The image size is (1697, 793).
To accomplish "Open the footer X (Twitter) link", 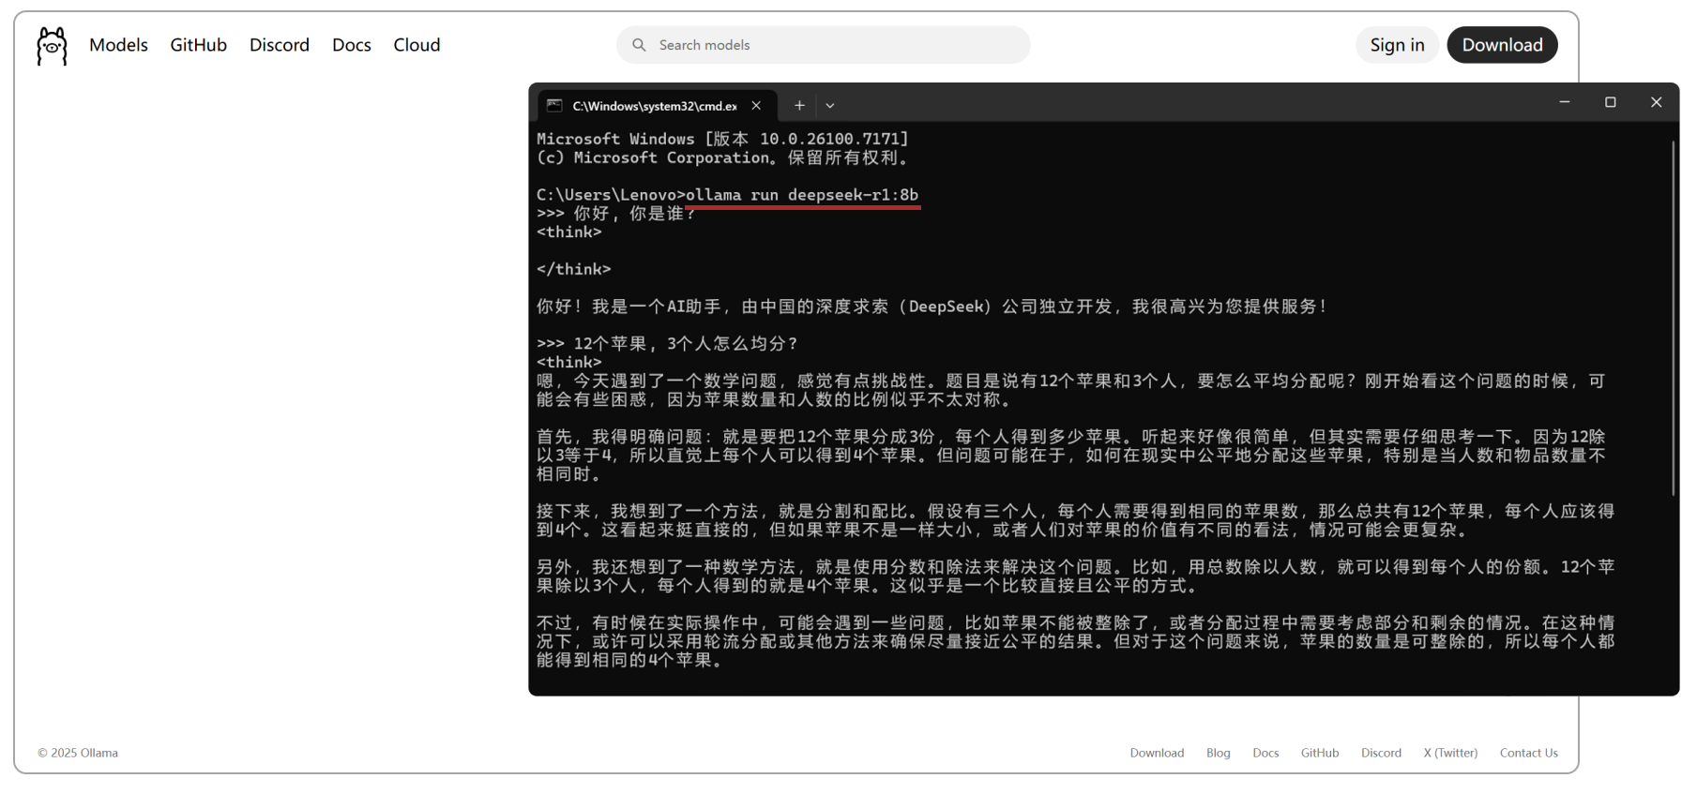I will (x=1450, y=753).
